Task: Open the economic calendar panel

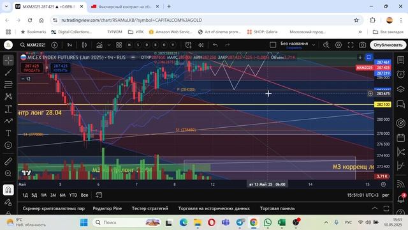Action: 401,137
